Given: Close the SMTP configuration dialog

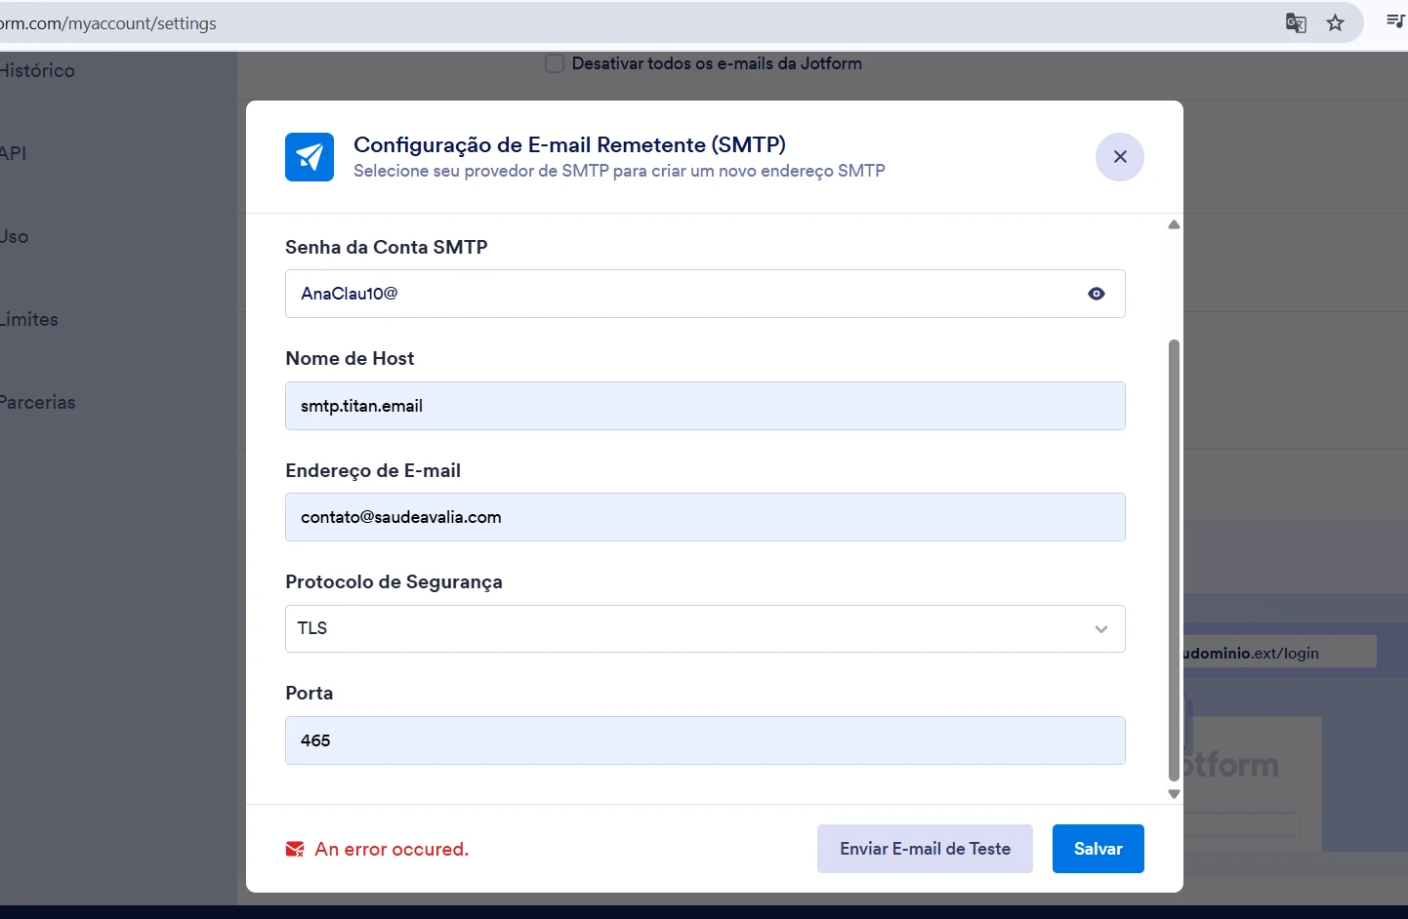Looking at the screenshot, I should pyautogui.click(x=1119, y=156).
